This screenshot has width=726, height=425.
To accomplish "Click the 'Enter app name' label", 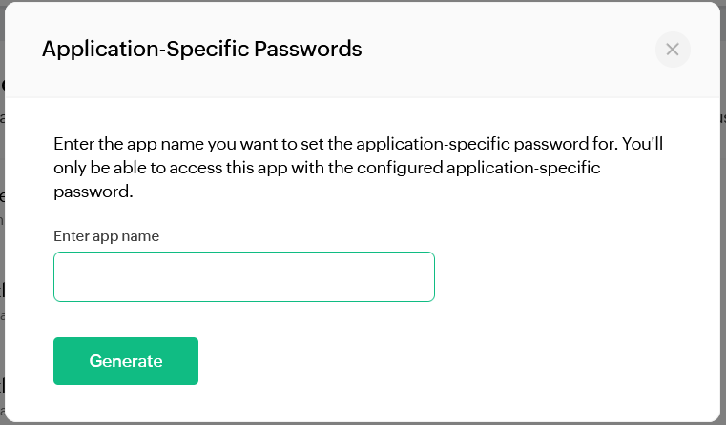I will (107, 236).
